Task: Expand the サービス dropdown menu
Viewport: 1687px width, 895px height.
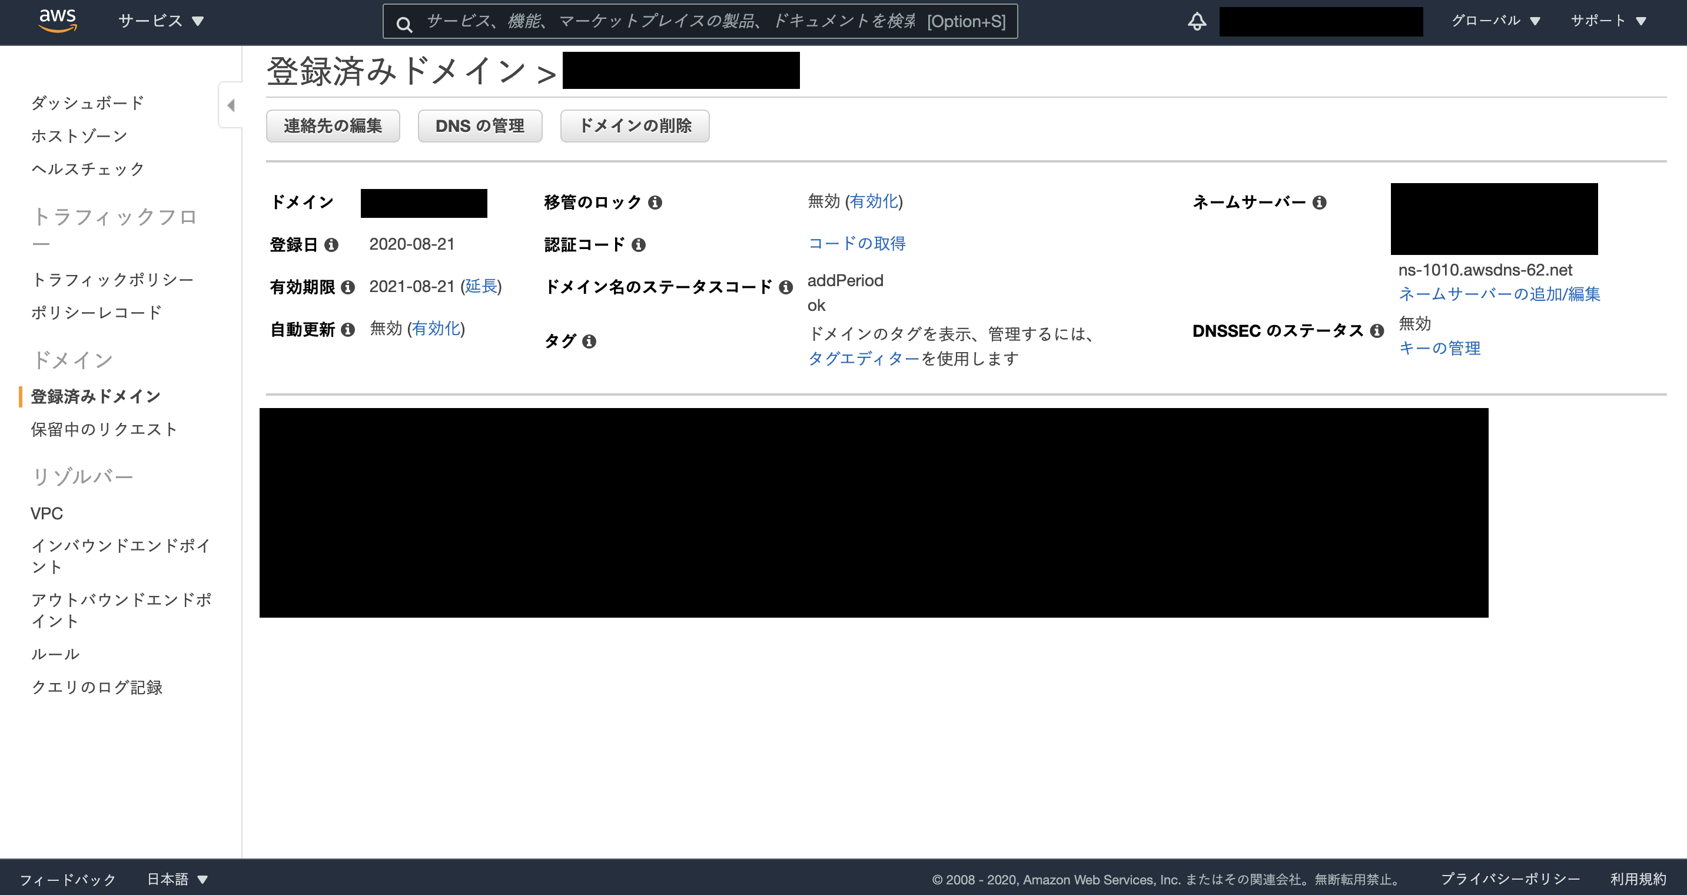Action: click(x=161, y=21)
